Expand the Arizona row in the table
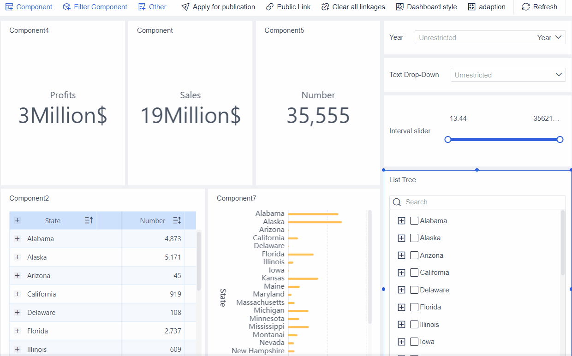 [x=18, y=275]
